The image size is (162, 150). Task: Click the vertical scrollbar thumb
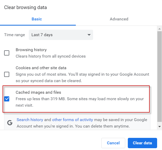pos(159,77)
